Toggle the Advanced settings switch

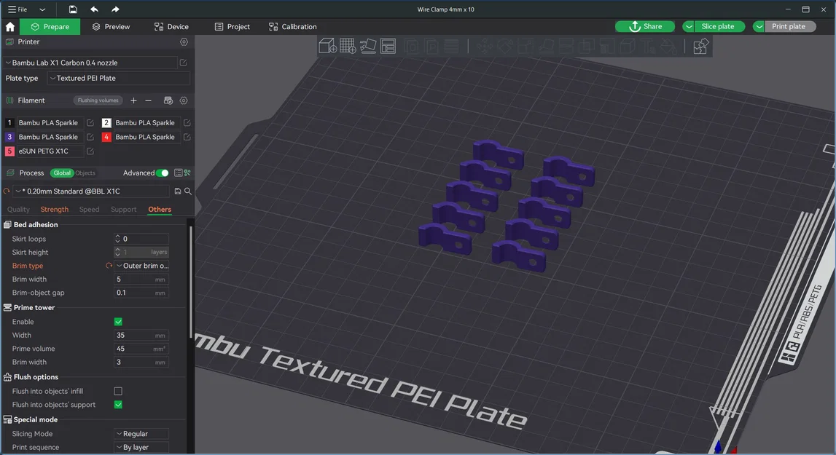[x=163, y=173]
